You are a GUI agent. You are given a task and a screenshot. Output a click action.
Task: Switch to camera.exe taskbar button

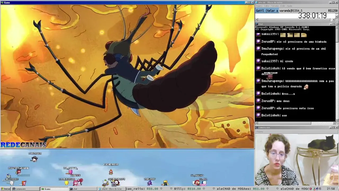click(25, 189)
